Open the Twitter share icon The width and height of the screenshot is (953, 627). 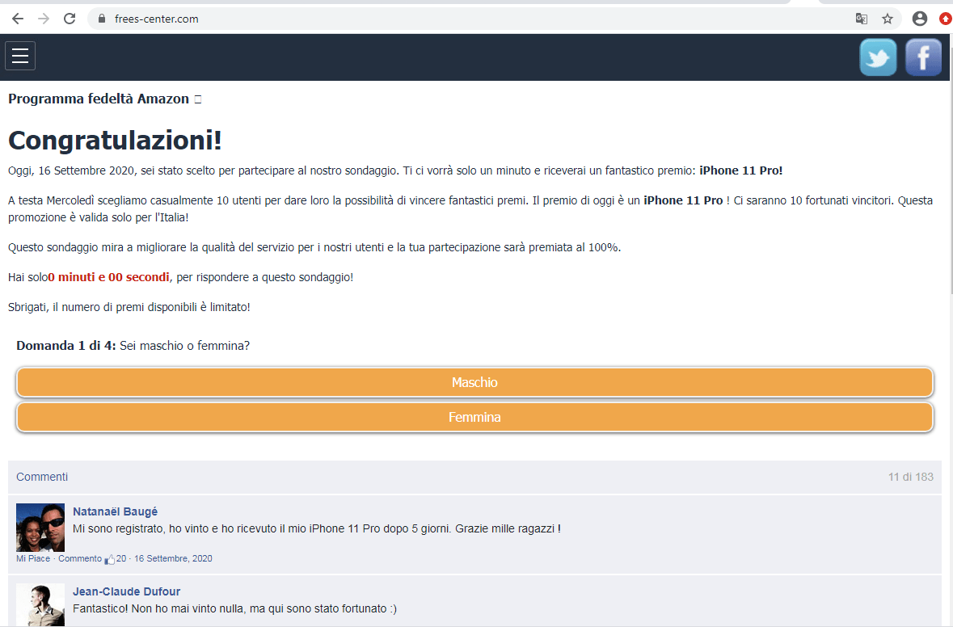[x=879, y=57]
